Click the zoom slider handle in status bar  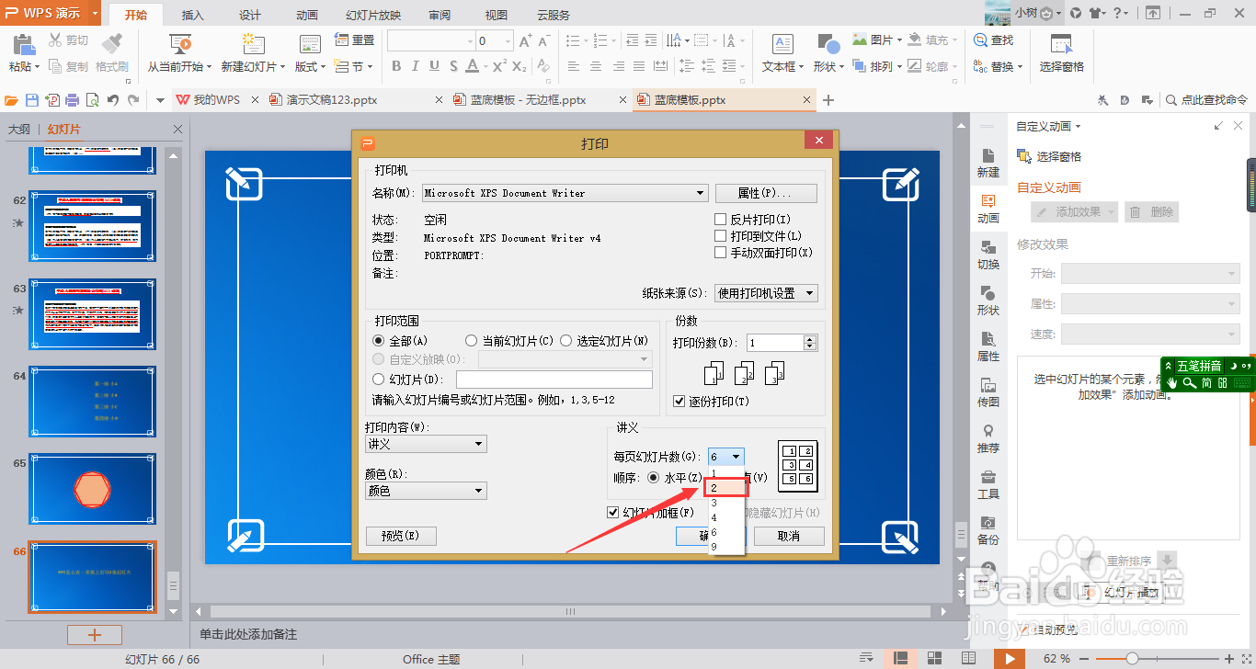pyautogui.click(x=1132, y=659)
